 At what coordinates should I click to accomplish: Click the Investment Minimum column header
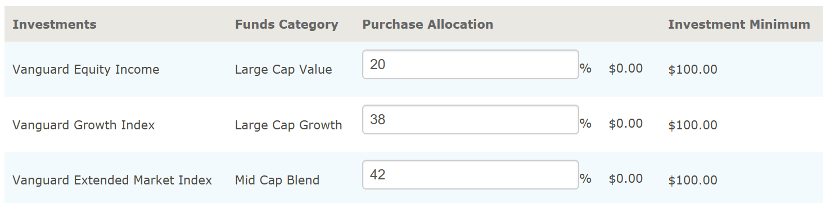[x=739, y=25]
